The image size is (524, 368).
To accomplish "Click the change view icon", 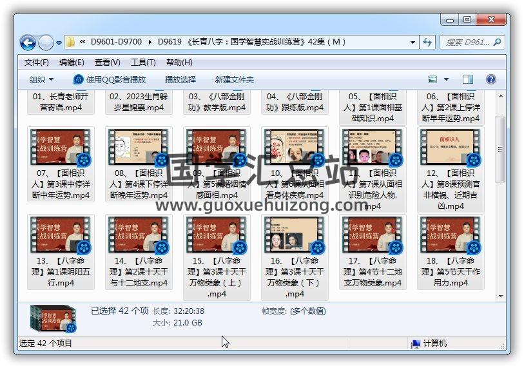I will point(432,79).
